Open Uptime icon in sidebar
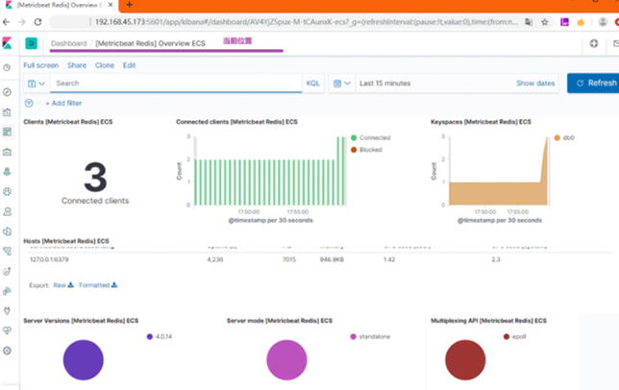 tap(7, 271)
